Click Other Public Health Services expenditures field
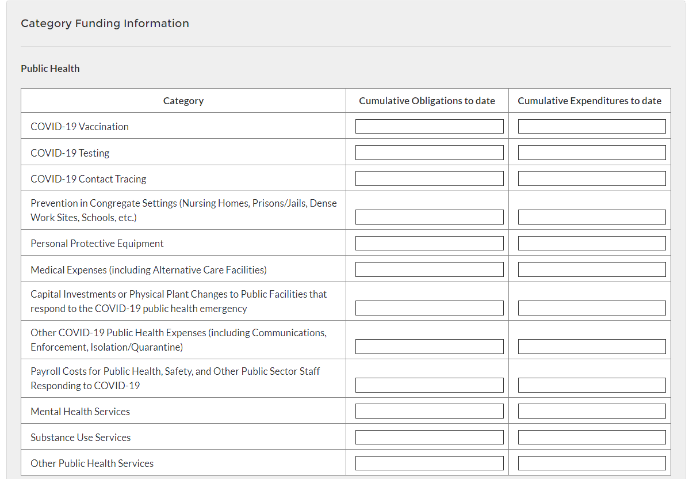Screen dimensions: 693x479 pyautogui.click(x=592, y=463)
